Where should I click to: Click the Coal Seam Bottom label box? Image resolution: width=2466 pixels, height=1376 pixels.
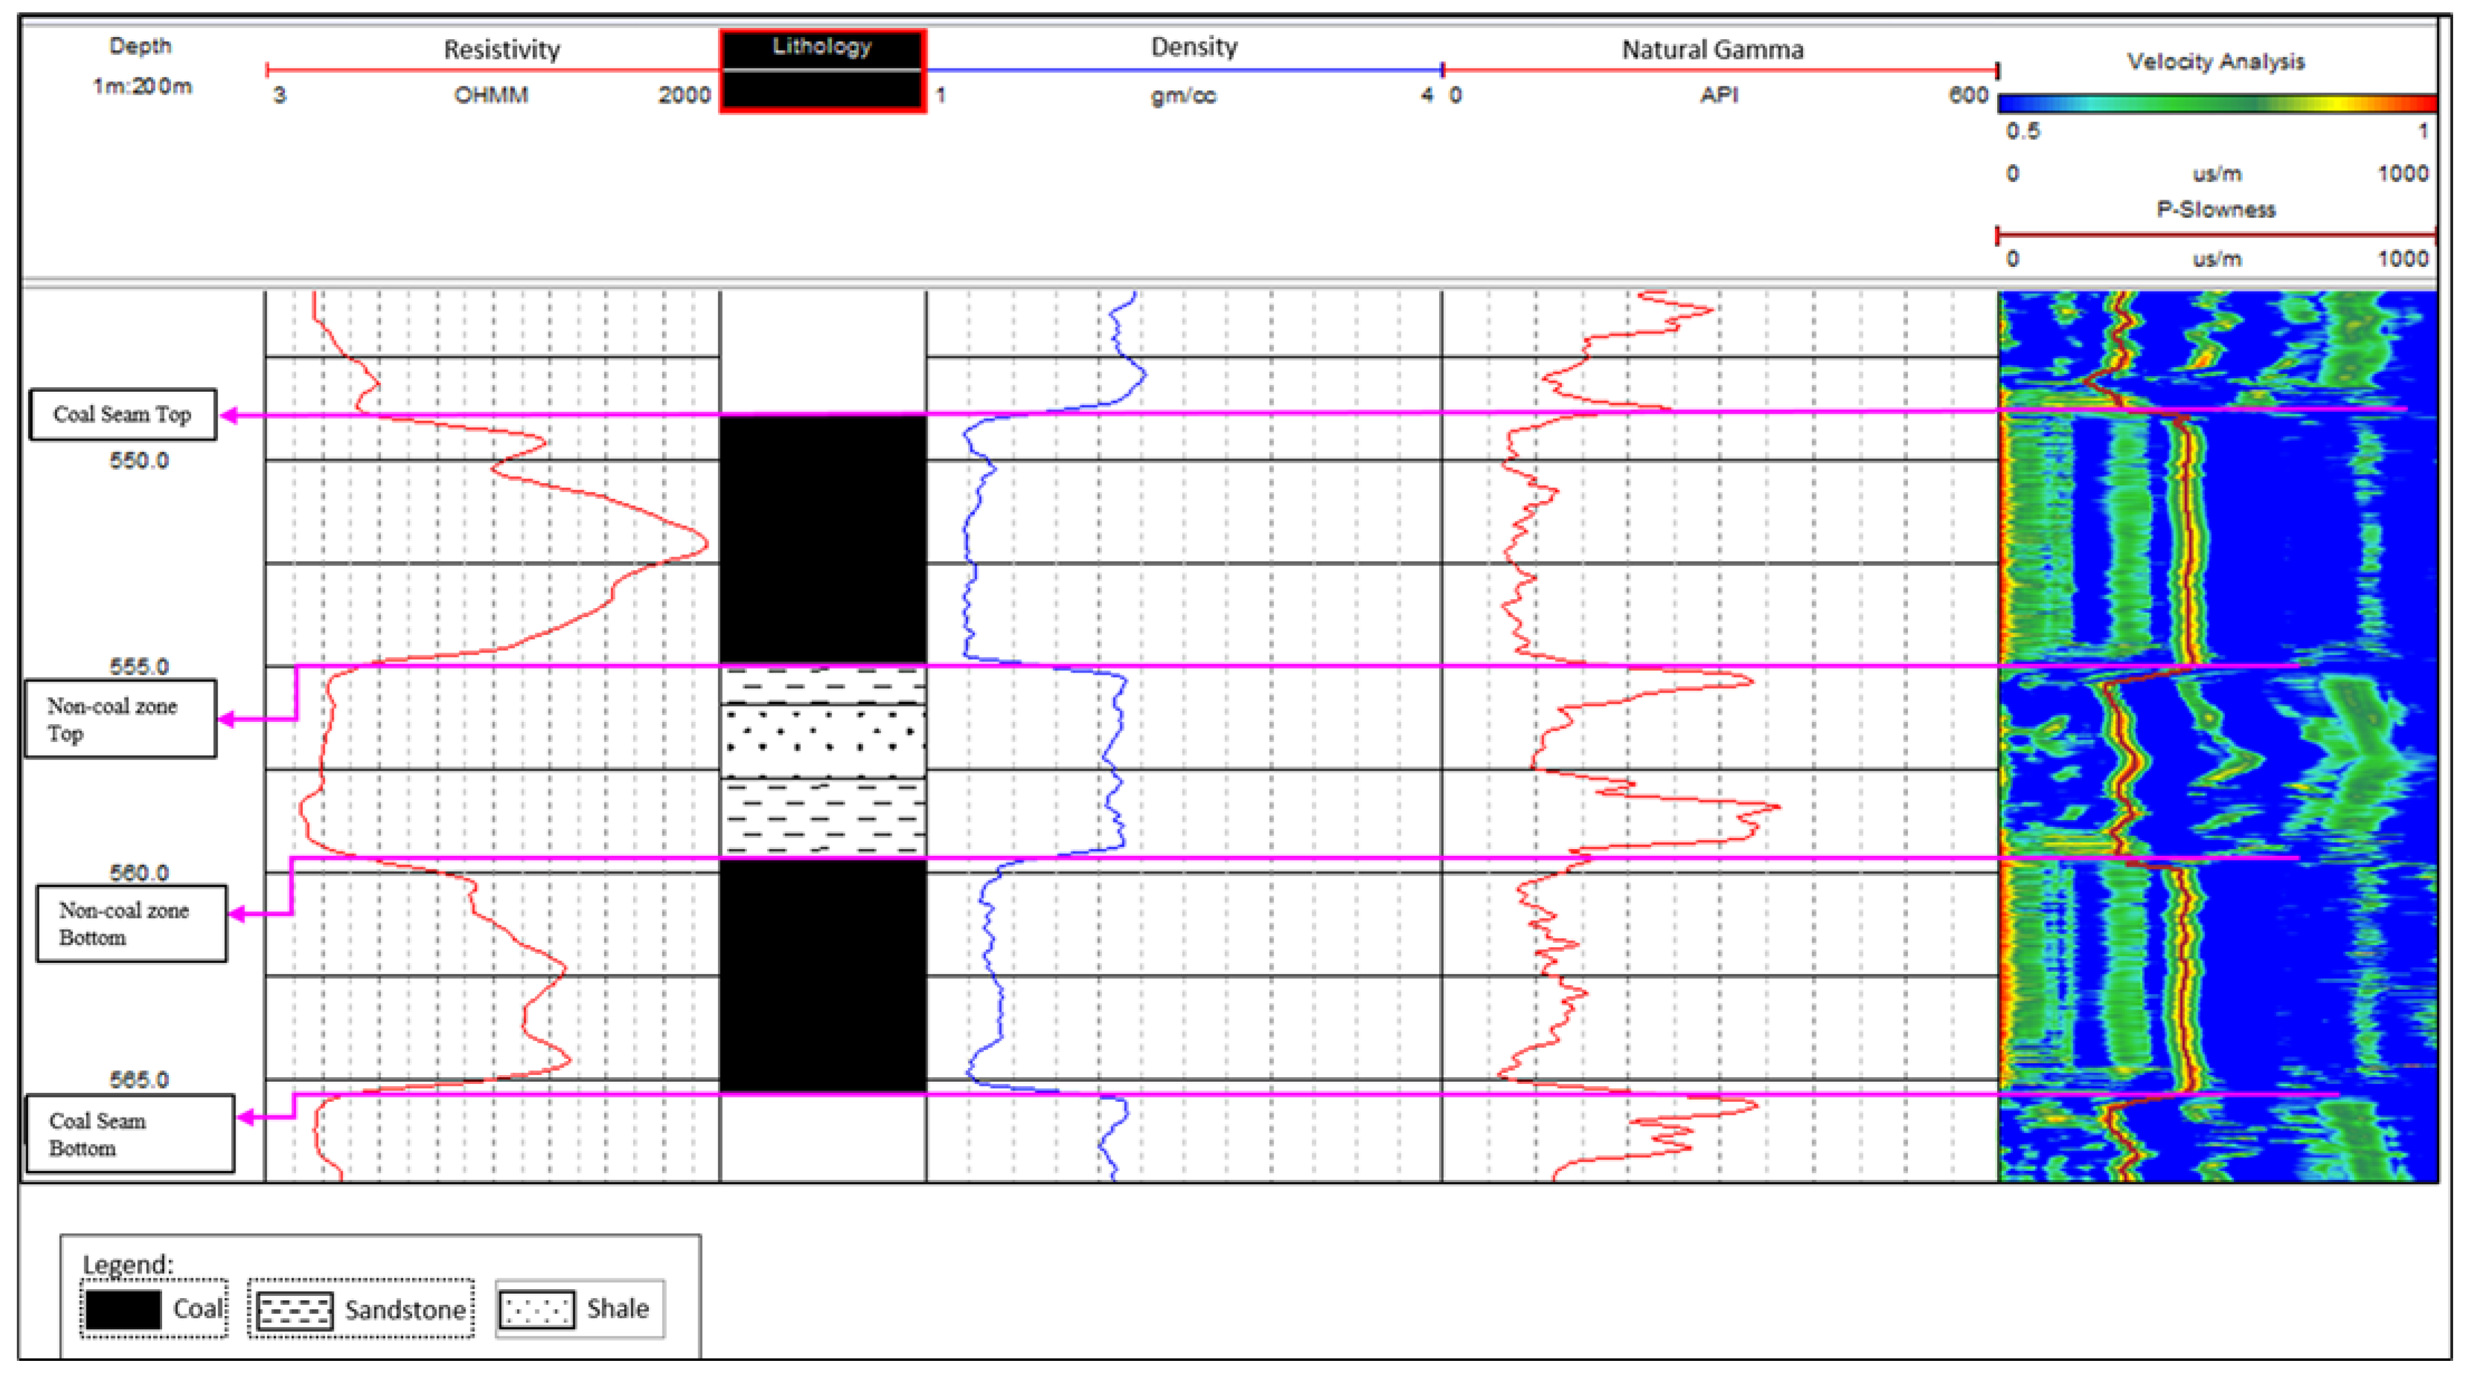point(129,1134)
